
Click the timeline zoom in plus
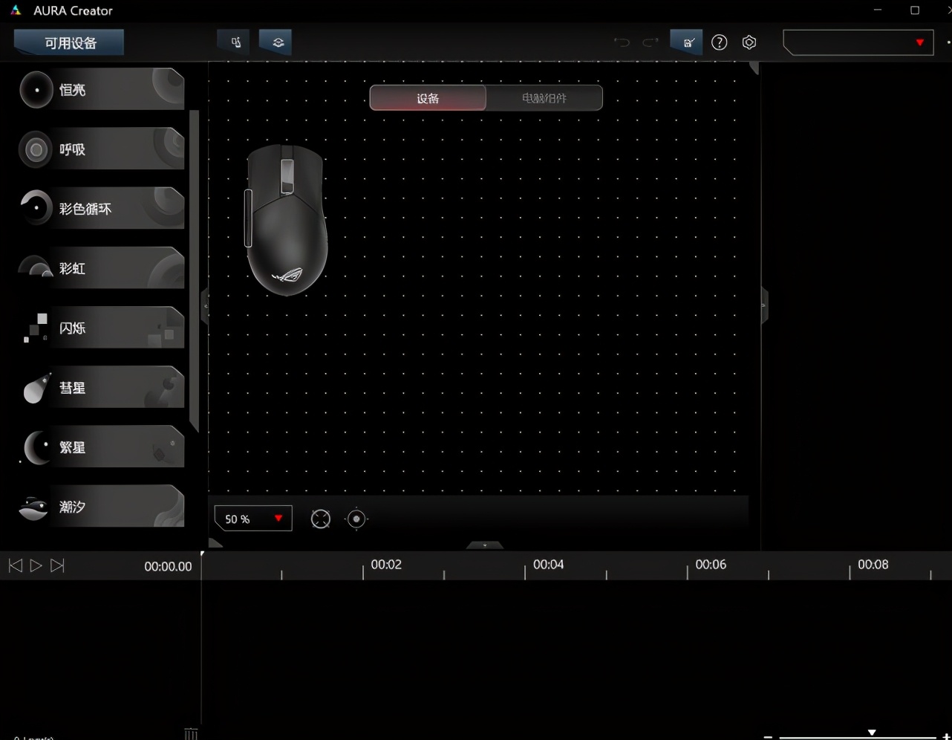point(946,736)
